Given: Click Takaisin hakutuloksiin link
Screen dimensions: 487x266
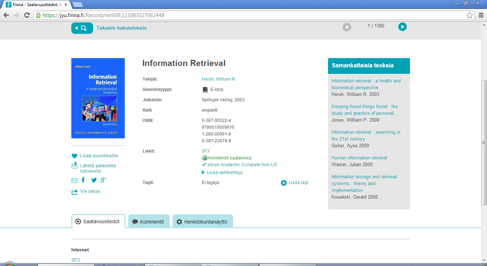Looking at the screenshot, I should tap(122, 28).
